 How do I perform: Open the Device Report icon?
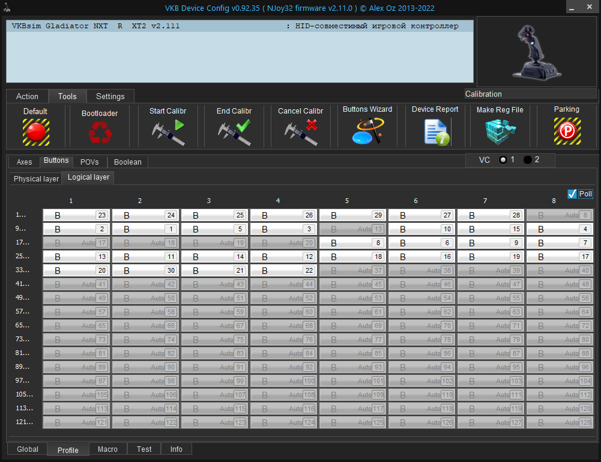click(x=435, y=132)
